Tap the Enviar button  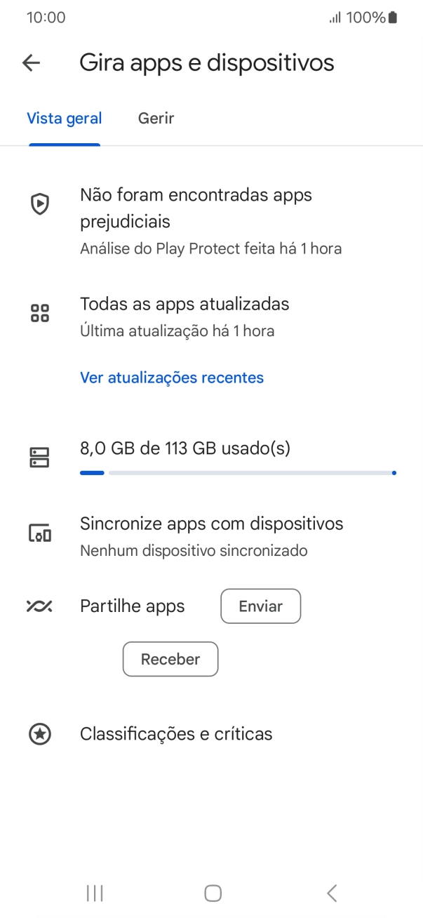260,606
